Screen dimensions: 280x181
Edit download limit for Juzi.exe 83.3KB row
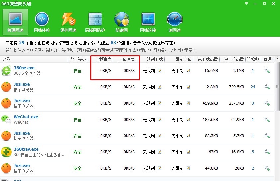pos(160,136)
